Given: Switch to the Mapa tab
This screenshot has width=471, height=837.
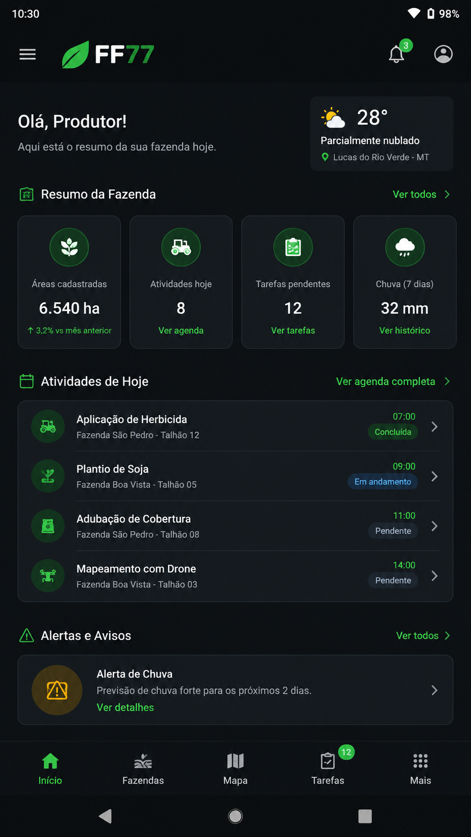Looking at the screenshot, I should (235, 769).
